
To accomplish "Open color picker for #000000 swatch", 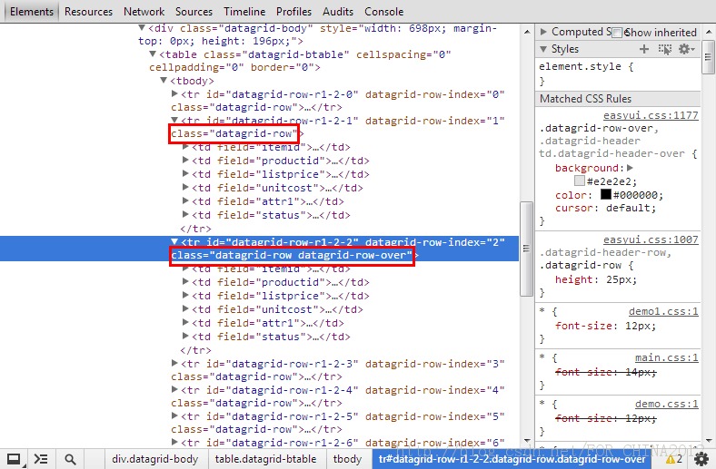I will pos(605,195).
